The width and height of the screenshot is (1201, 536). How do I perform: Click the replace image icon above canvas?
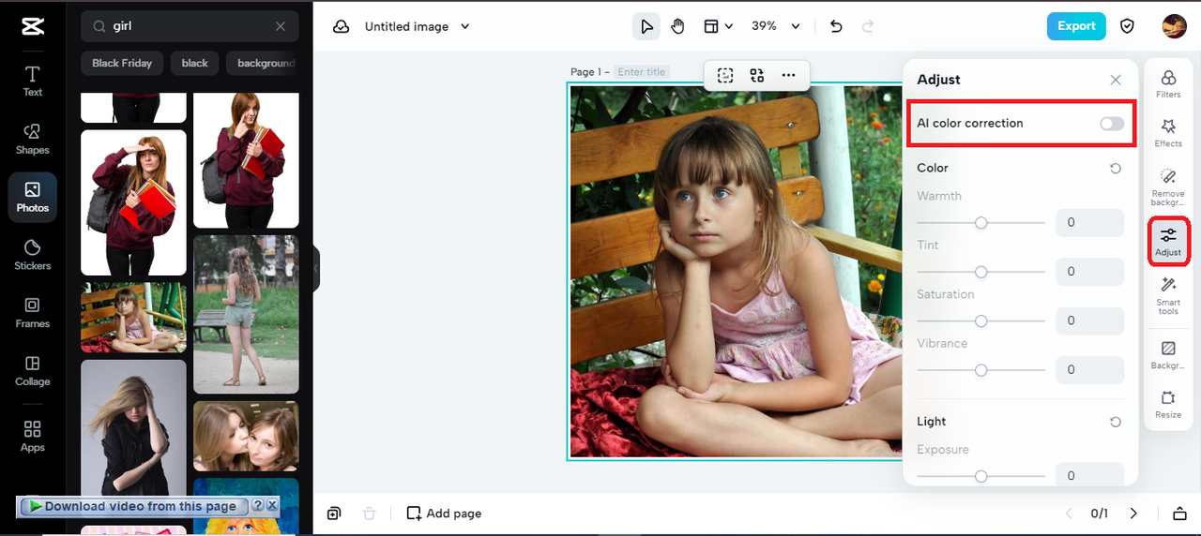coord(757,76)
